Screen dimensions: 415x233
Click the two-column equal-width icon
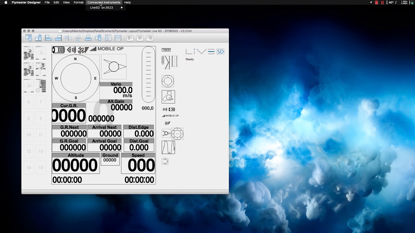click(108, 38)
